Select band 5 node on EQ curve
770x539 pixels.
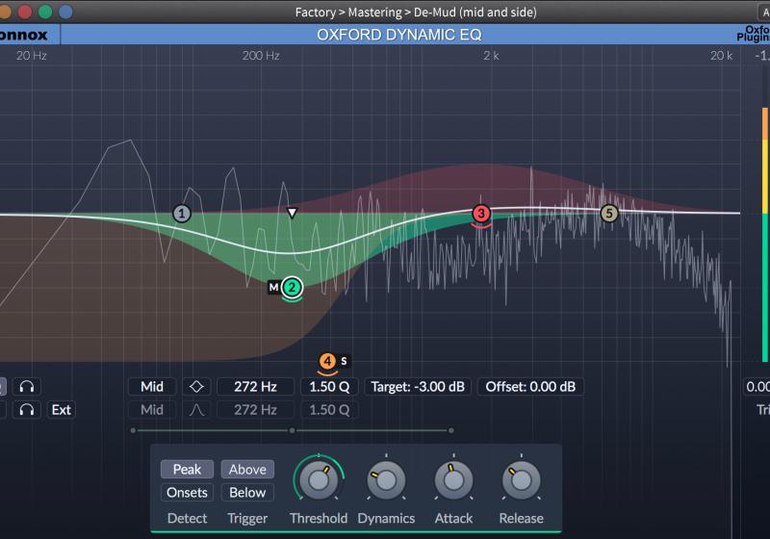[609, 214]
